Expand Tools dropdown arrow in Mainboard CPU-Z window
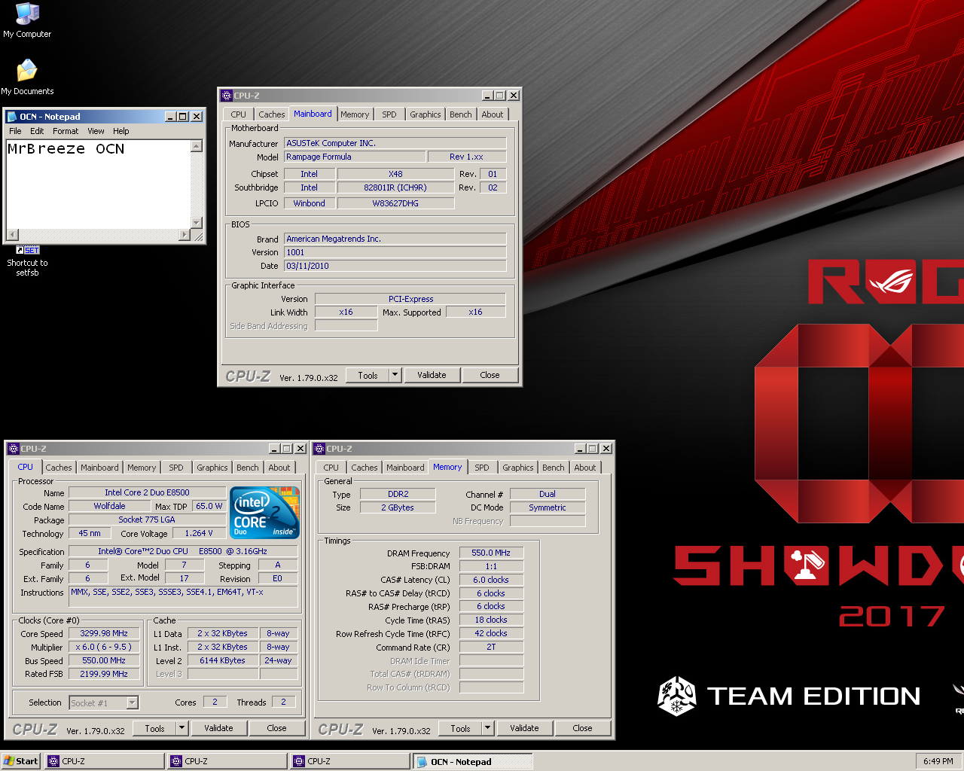Viewport: 964px width, 771px height. (395, 375)
